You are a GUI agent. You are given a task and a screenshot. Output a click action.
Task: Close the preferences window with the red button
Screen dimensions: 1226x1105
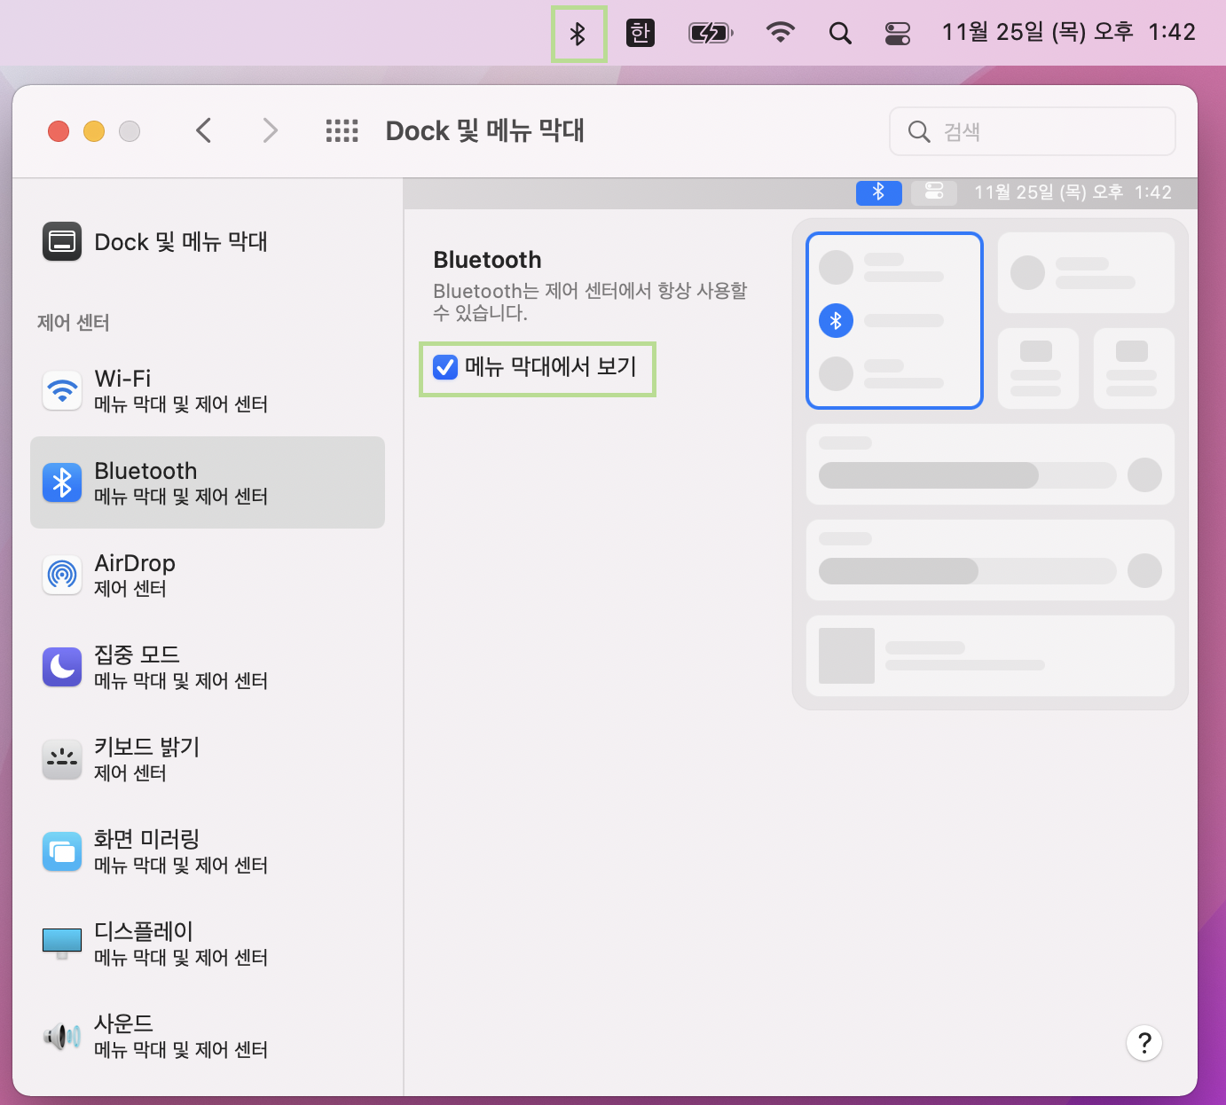pyautogui.click(x=59, y=131)
